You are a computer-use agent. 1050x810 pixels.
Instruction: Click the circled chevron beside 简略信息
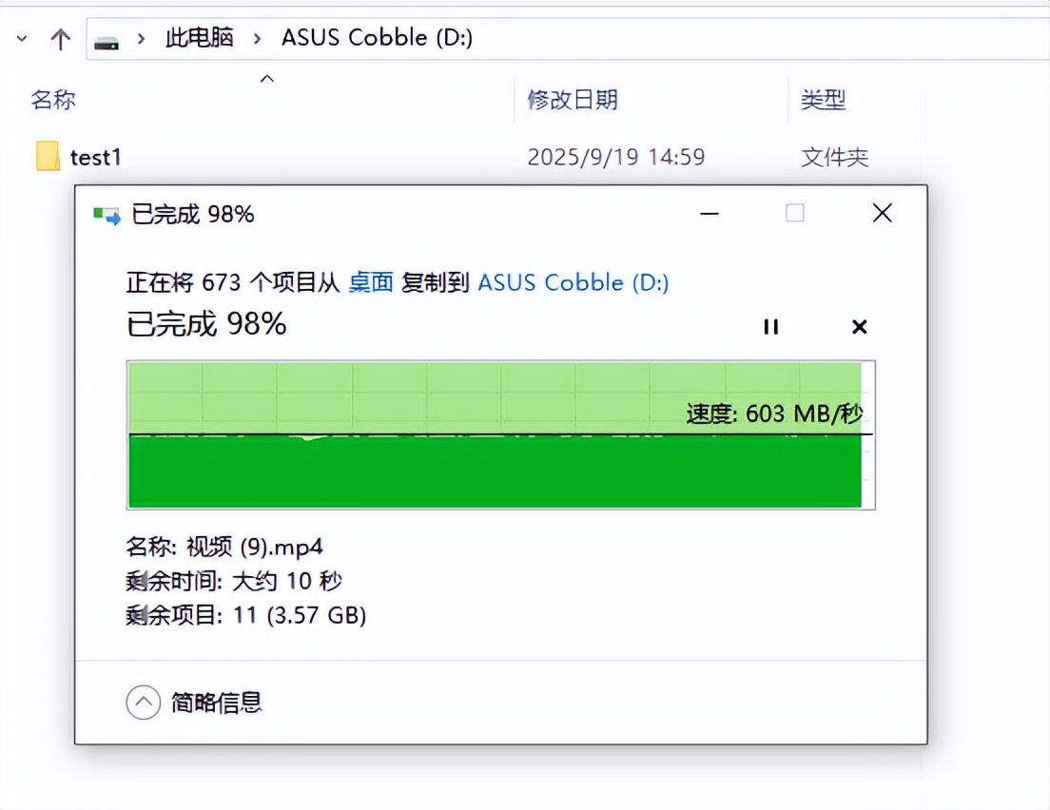[x=144, y=702]
